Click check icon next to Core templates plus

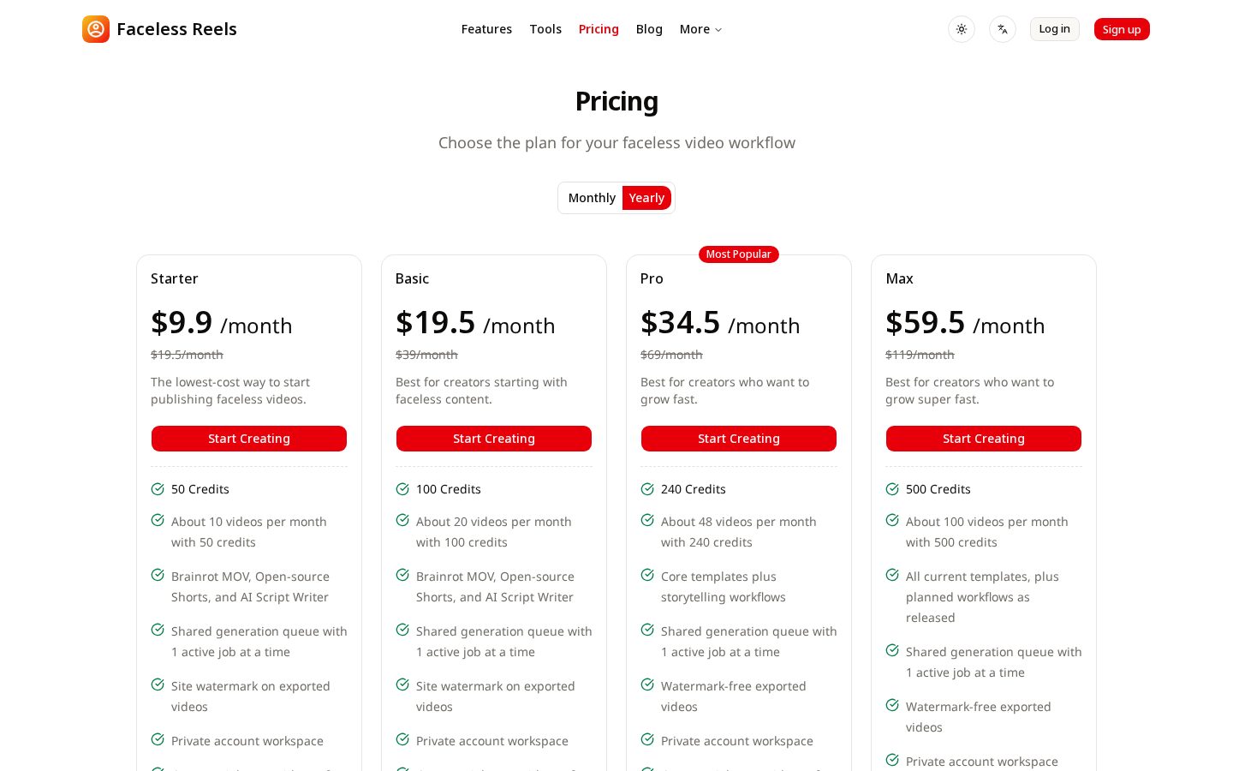click(x=647, y=575)
